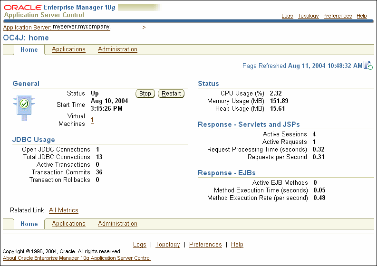Viewport: 377px width, 266px height.
Task: Click Response - Servlets and JSPs heading
Action: coord(249,124)
